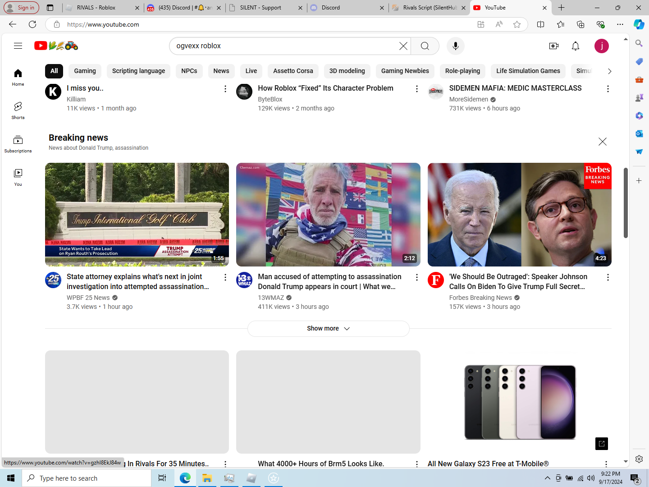The width and height of the screenshot is (649, 487).
Task: Open options for I miss you video
Action: tap(225, 89)
